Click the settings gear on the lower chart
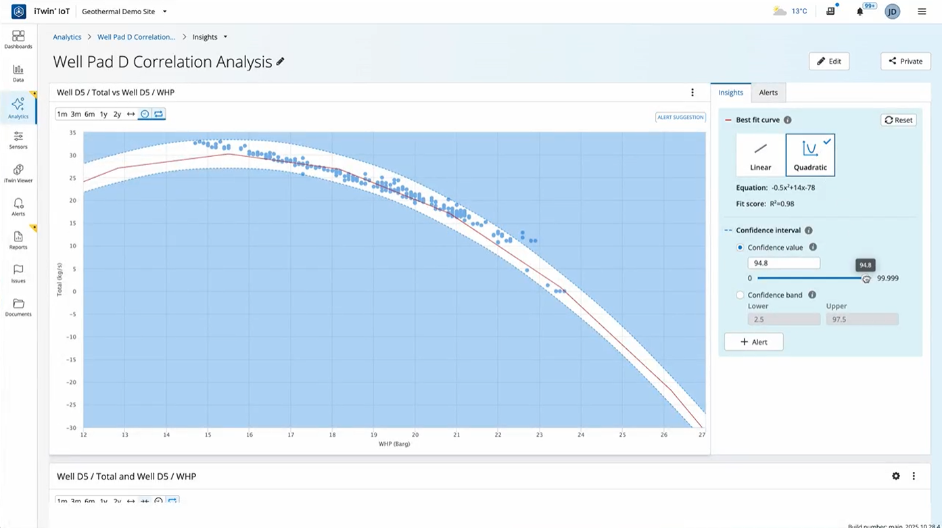 click(896, 476)
